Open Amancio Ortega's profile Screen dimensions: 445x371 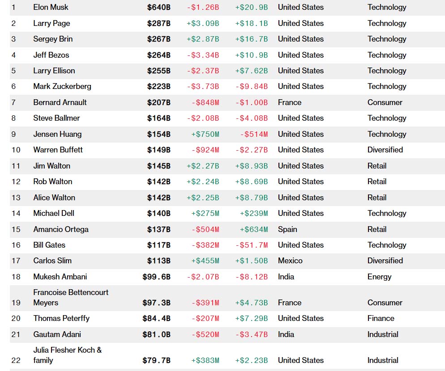[x=60, y=229]
